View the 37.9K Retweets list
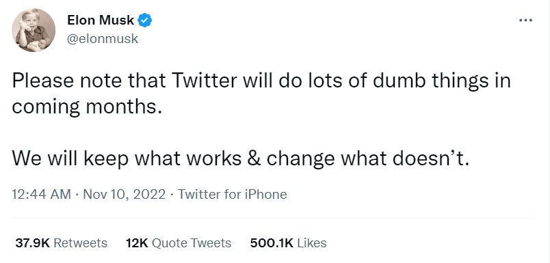 (62, 243)
